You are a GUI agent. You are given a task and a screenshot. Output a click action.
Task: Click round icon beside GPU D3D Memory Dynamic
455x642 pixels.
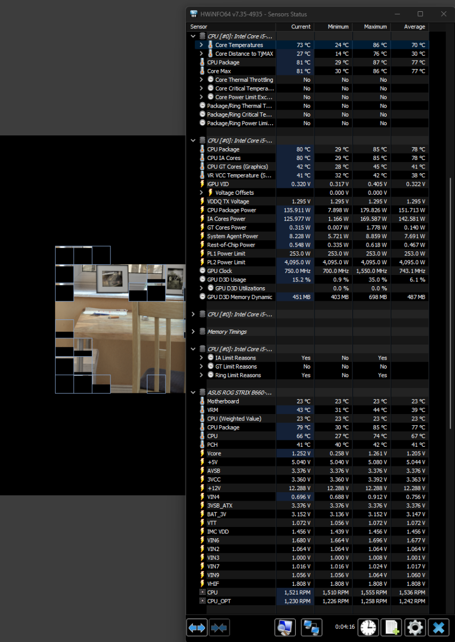(202, 297)
